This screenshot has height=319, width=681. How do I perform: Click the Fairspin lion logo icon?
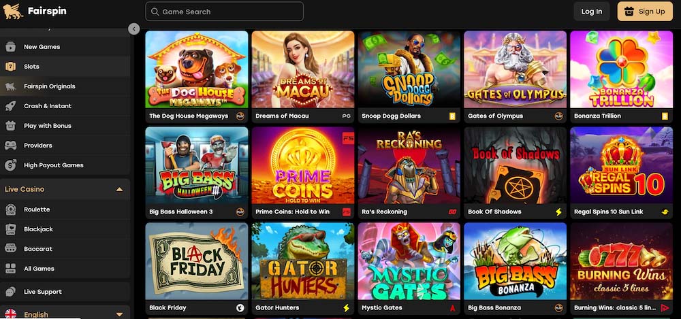(x=13, y=12)
